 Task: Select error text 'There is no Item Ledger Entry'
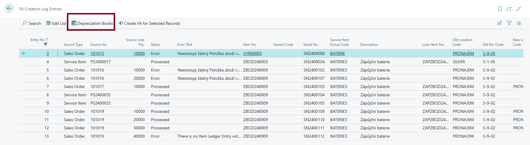(209, 136)
